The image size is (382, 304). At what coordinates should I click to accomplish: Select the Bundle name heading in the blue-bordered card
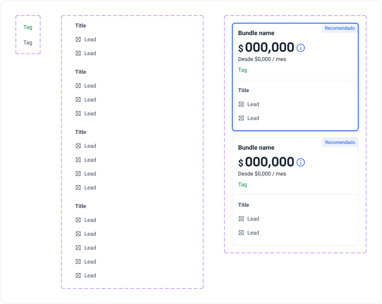click(256, 33)
